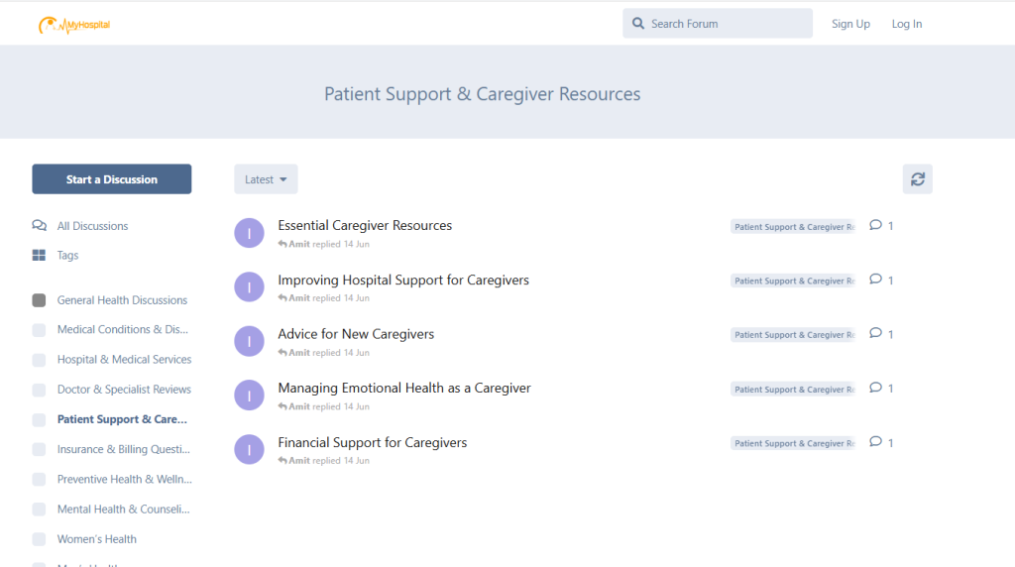
Task: Click the All Discussions chat bubbles icon
Action: coord(39,226)
